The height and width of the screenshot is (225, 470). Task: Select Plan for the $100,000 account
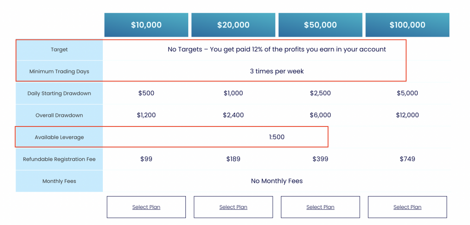pyautogui.click(x=408, y=207)
